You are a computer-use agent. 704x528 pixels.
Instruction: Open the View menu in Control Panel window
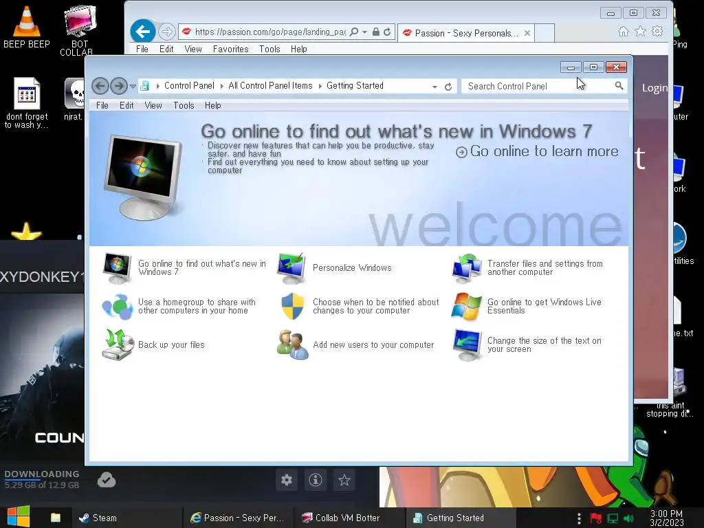tap(153, 105)
